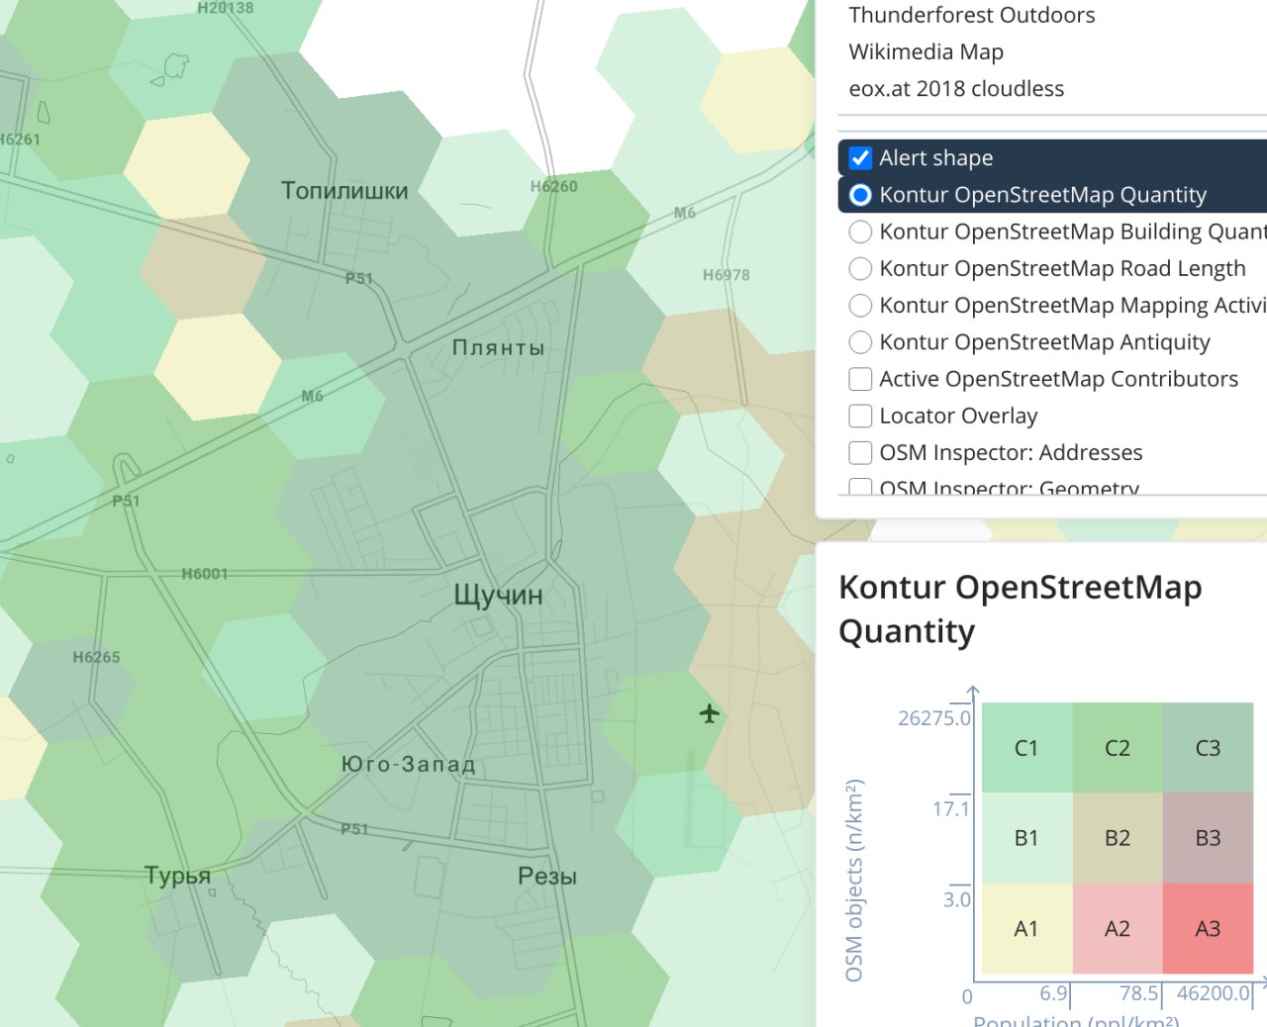Click the Юго-Запад district label
Image resolution: width=1267 pixels, height=1027 pixels.
click(408, 764)
